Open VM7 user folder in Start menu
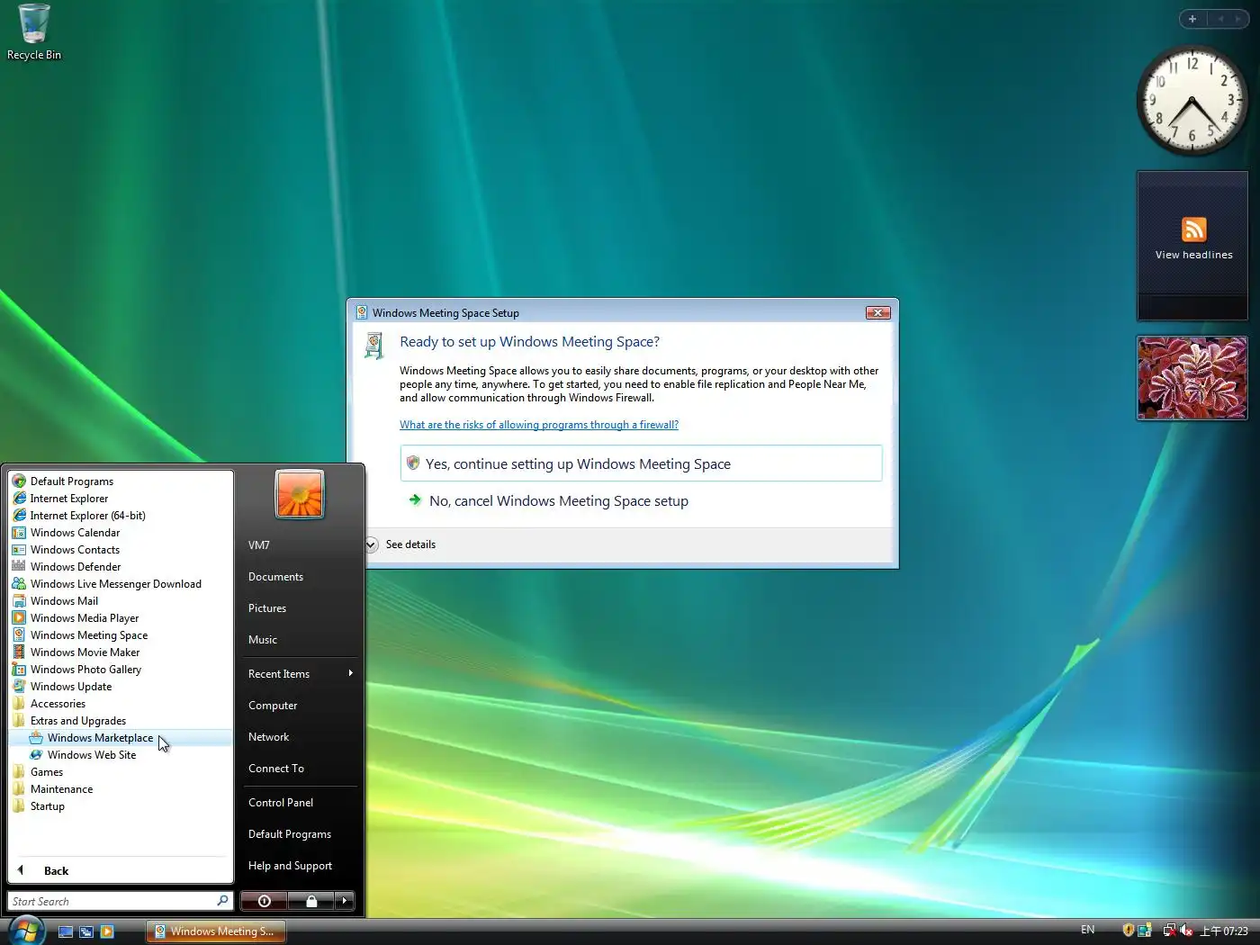Screen dimensions: 1260x945 (299, 545)
